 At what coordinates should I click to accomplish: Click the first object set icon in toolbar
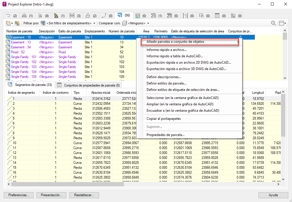point(8,23)
